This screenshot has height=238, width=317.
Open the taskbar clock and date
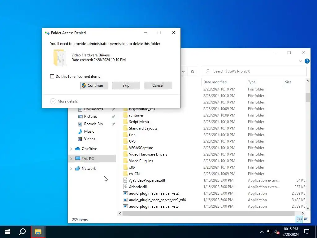tap(290, 232)
